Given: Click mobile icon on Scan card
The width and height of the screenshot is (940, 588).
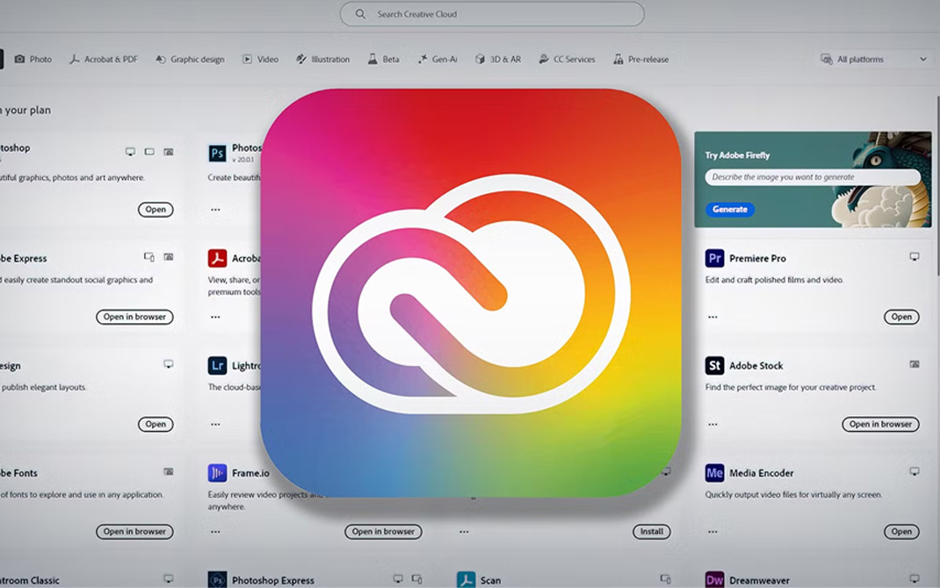Looking at the screenshot, I should pos(665,579).
